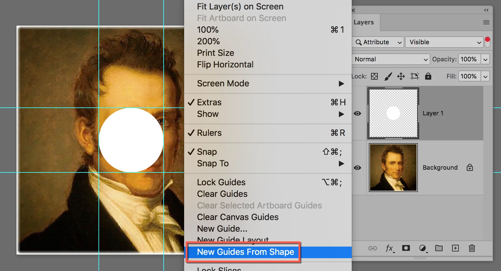Toggle layer filtering red switch
The image size is (501, 271).
pos(488,42)
